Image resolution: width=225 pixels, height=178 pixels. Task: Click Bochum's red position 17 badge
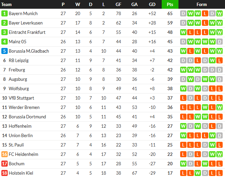click(x=4, y=164)
